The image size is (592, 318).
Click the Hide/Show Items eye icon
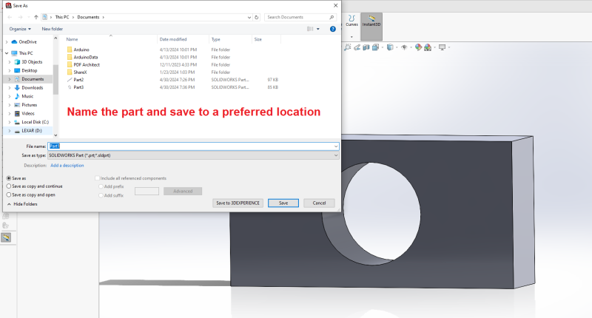(404, 47)
